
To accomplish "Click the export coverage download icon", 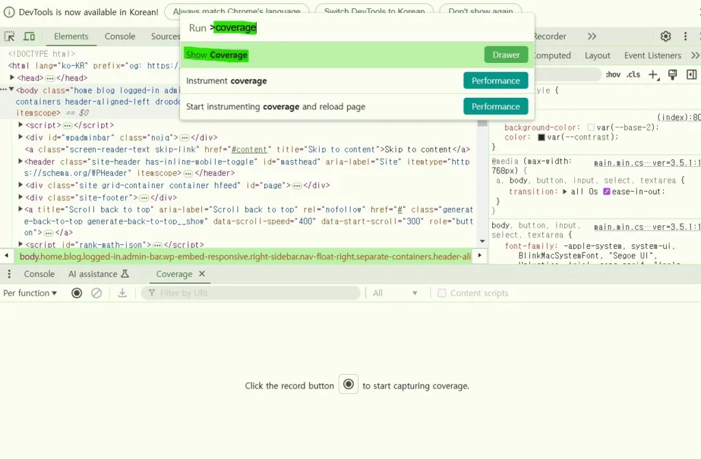I will [123, 293].
